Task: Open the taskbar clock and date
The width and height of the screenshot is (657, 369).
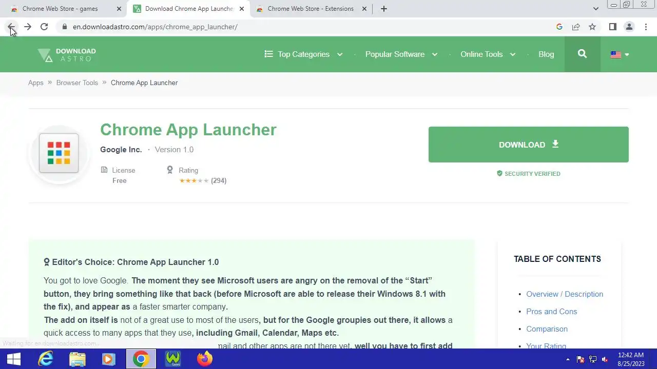Action: pos(631,359)
